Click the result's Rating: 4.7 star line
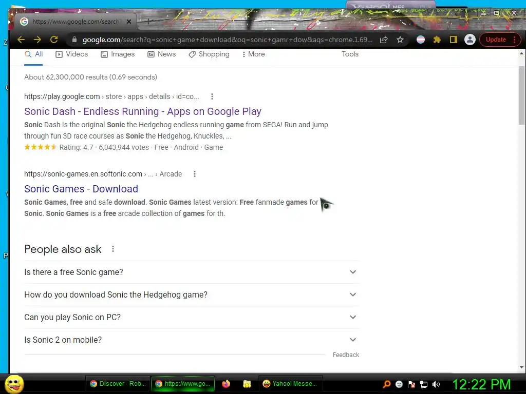 click(x=123, y=147)
